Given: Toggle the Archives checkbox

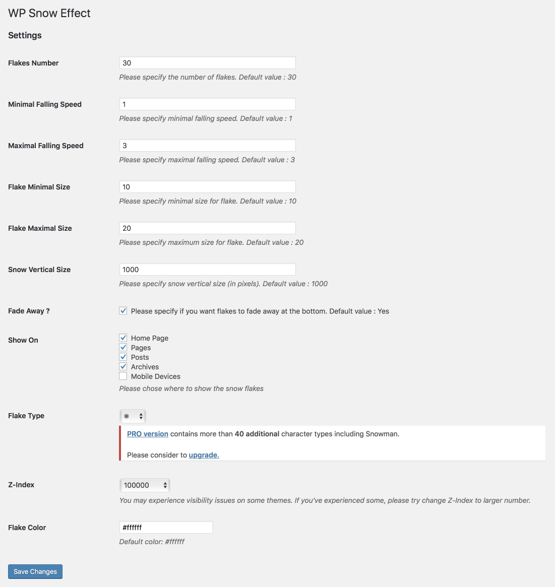Looking at the screenshot, I should 123,366.
